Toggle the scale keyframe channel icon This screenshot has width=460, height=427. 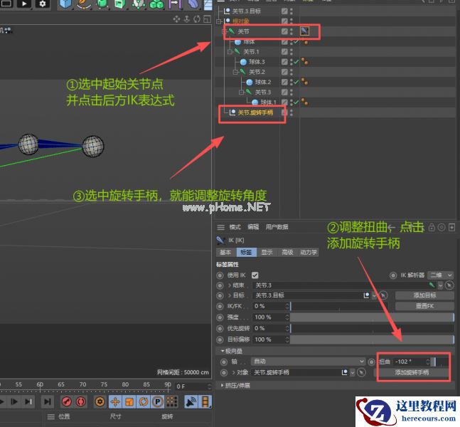coord(129,401)
